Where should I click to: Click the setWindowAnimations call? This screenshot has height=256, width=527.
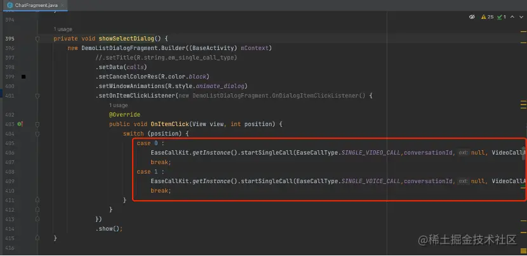click(171, 86)
